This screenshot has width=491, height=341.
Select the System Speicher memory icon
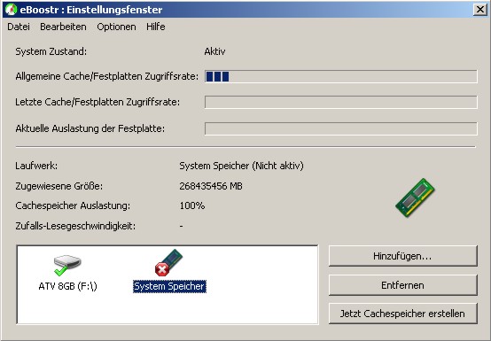pos(168,263)
